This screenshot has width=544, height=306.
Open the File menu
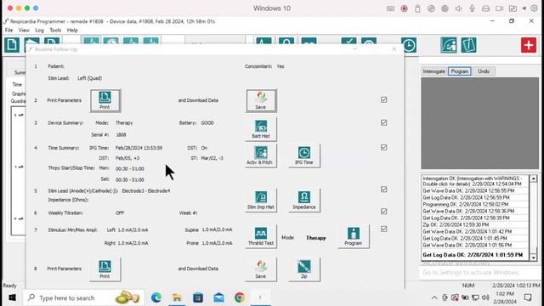(8, 31)
